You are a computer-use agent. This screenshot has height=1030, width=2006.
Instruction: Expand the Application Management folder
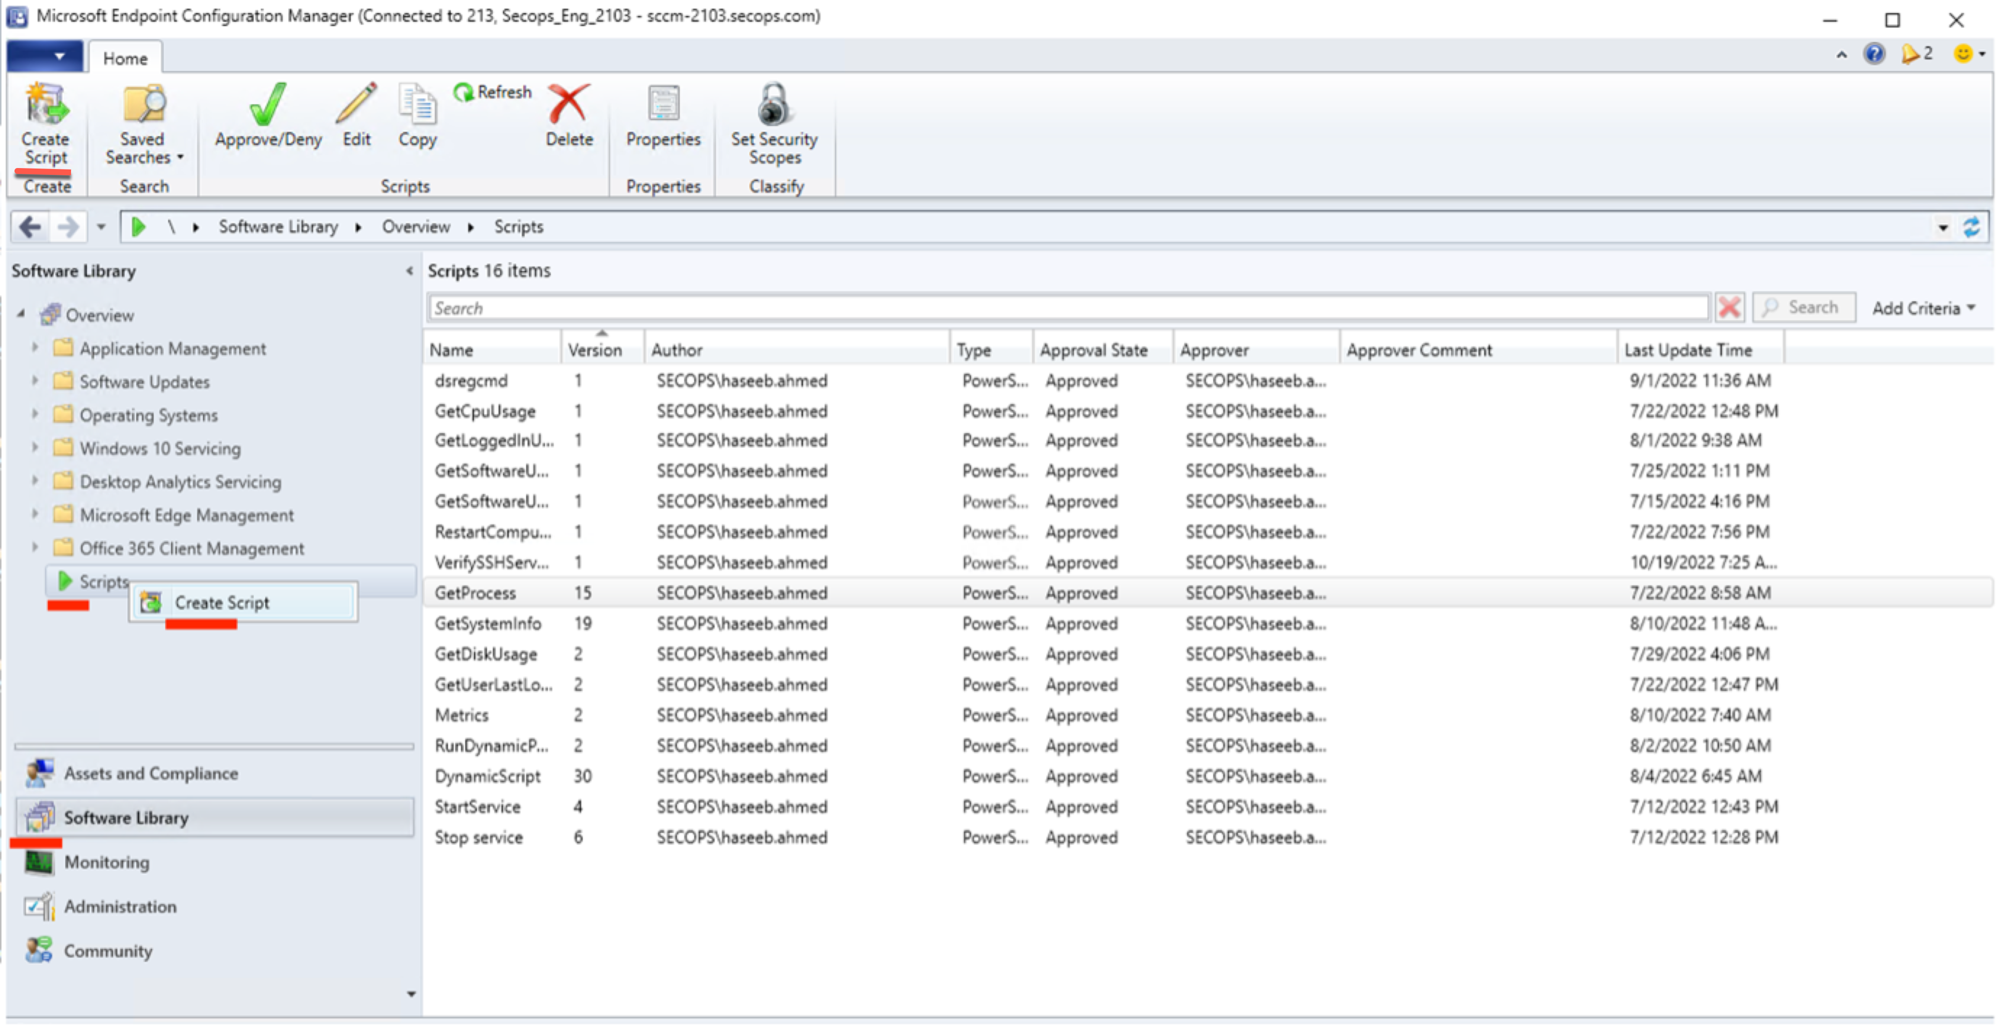35,347
